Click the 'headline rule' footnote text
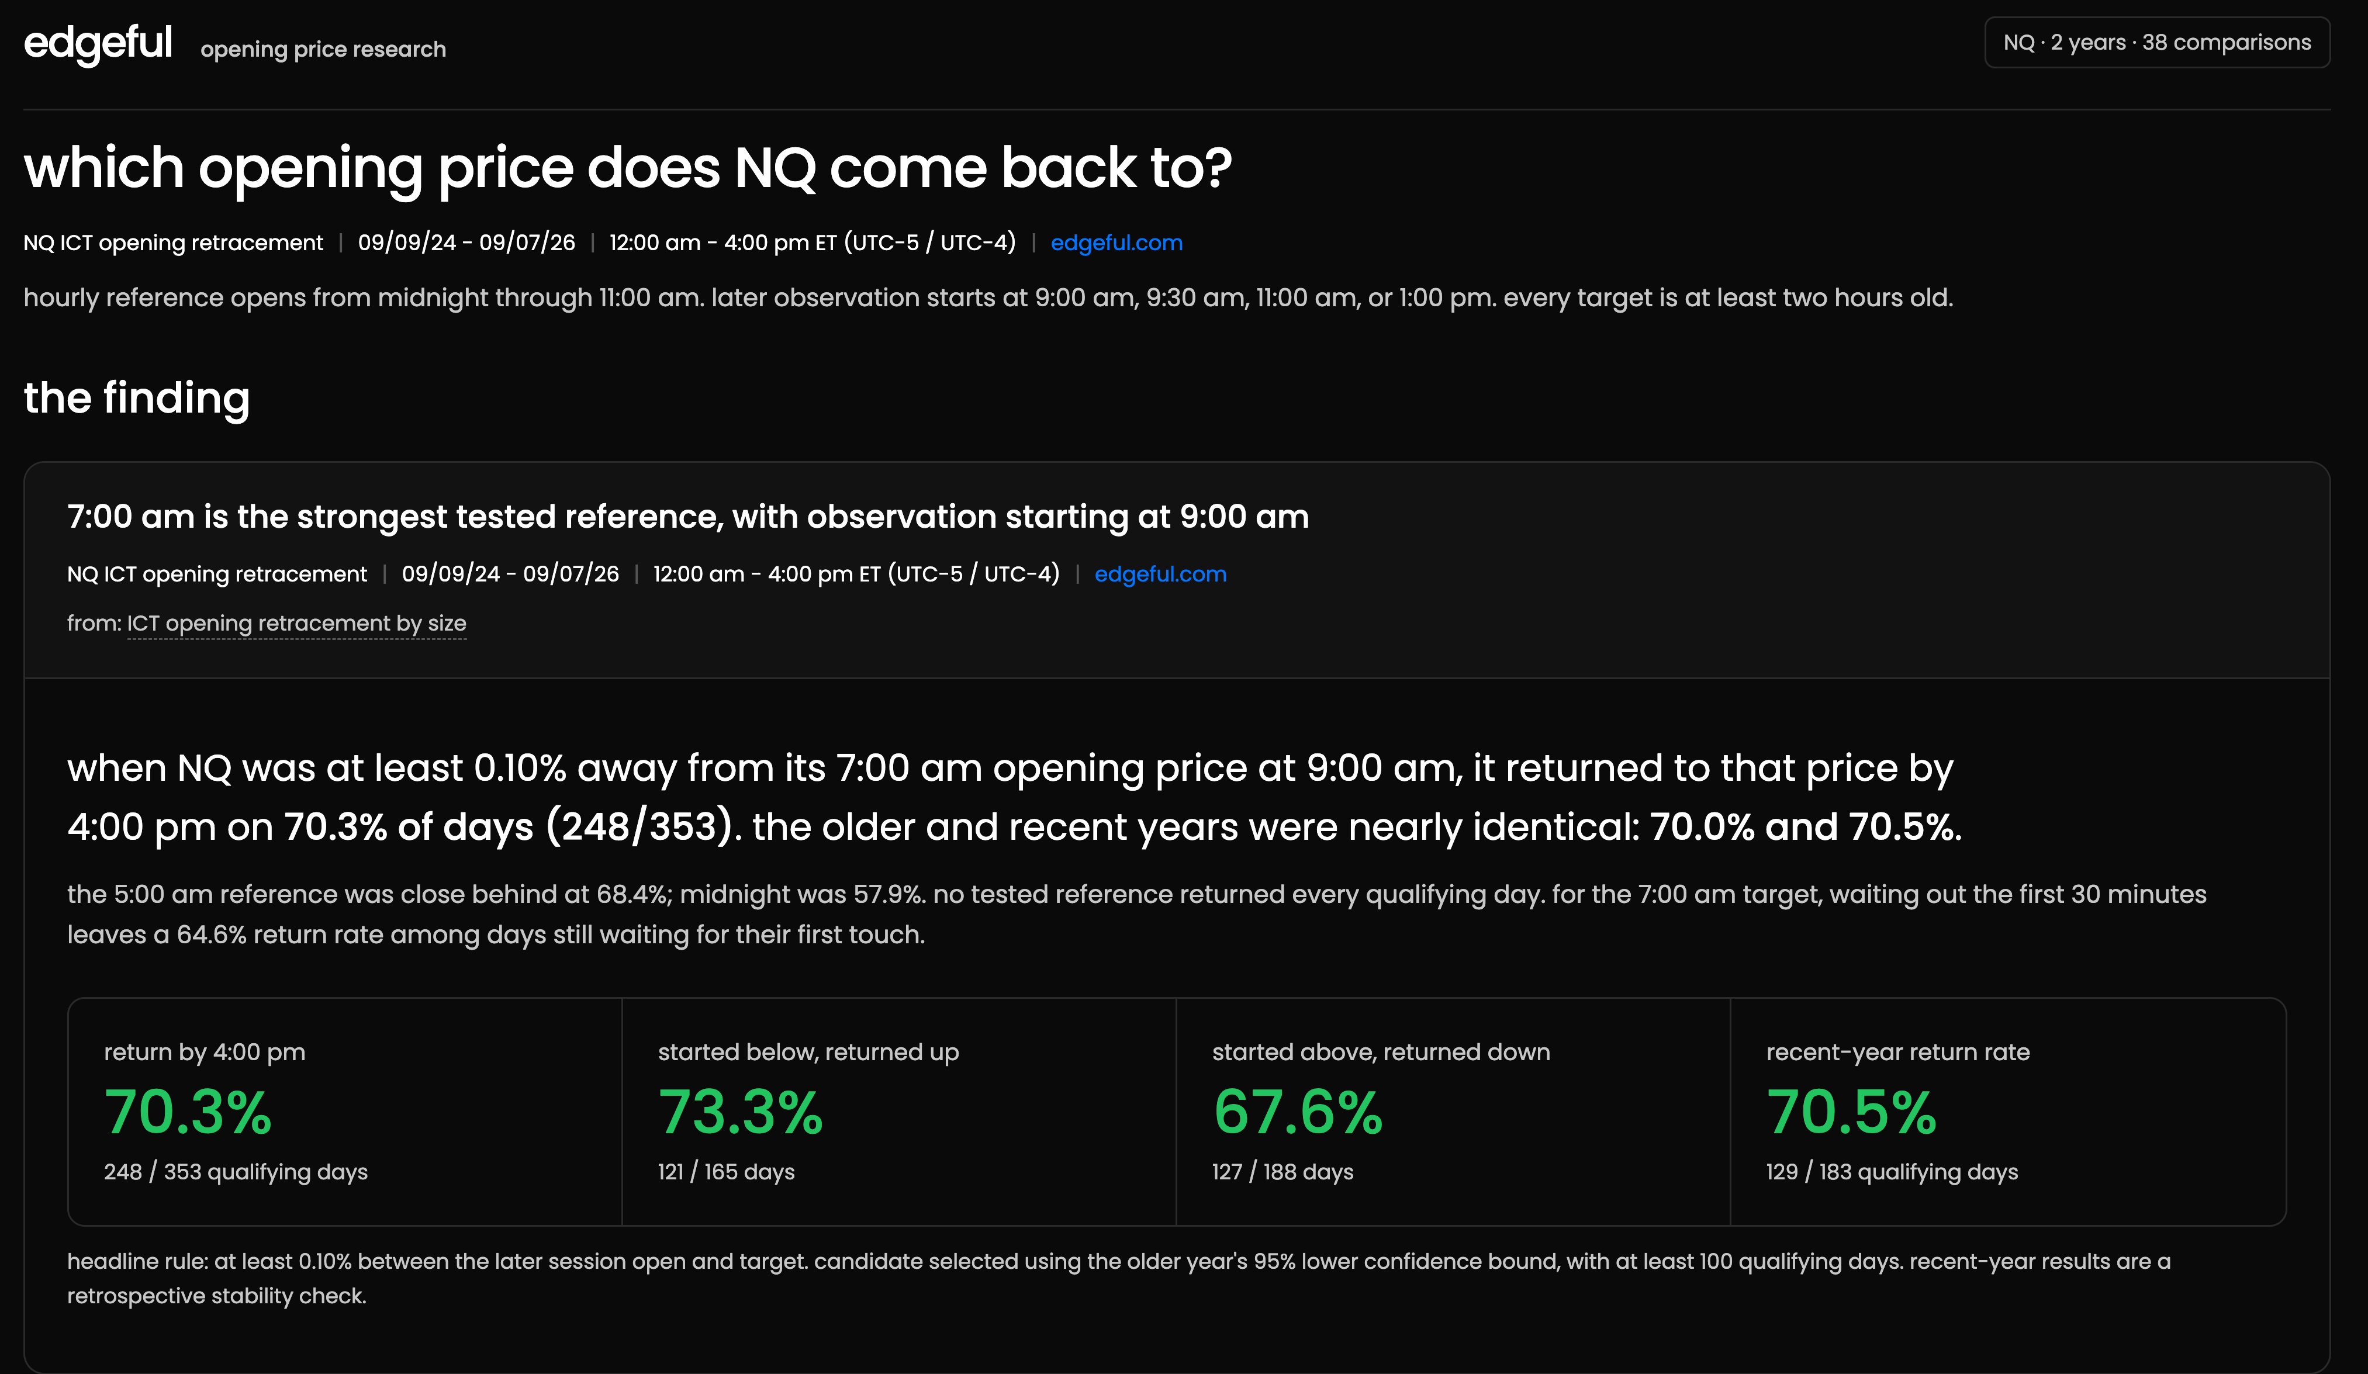 (1118, 1279)
